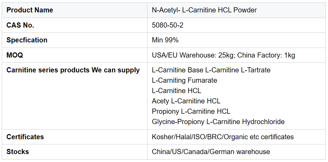Click the L-Carnitine HCL line

pos(176,91)
